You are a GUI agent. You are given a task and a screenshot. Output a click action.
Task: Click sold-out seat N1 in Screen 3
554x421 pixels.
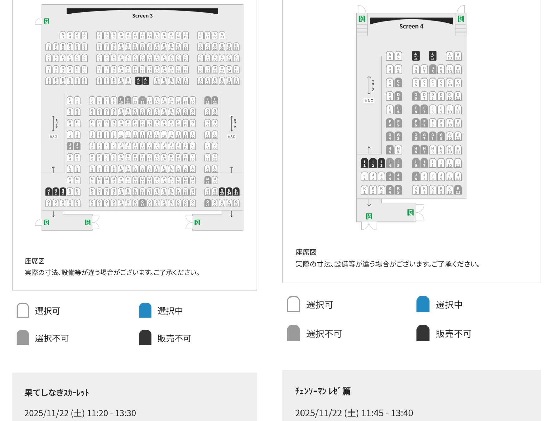48,192
